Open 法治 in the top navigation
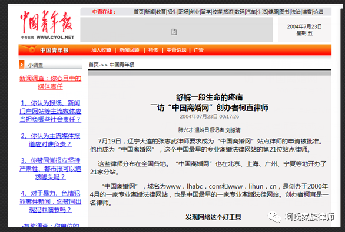 (x=296, y=12)
